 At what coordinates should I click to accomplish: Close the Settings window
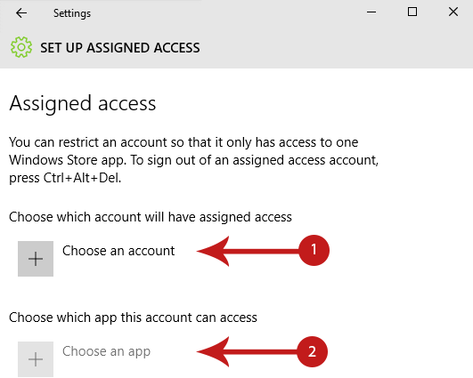[453, 12]
